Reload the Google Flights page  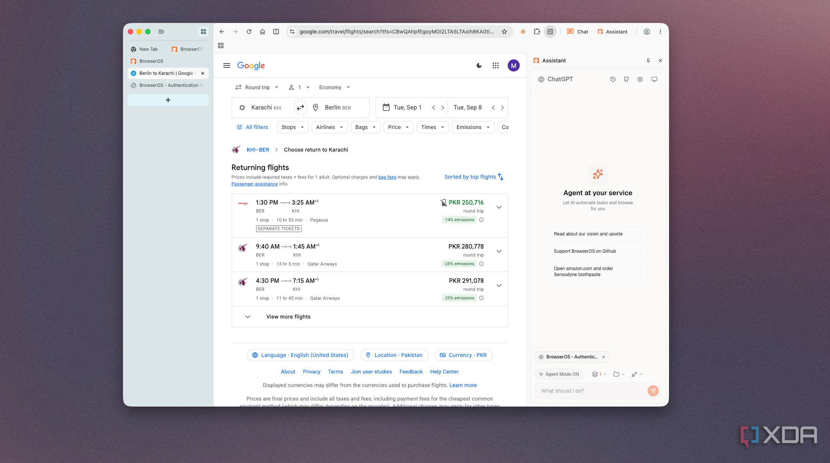pyautogui.click(x=249, y=32)
